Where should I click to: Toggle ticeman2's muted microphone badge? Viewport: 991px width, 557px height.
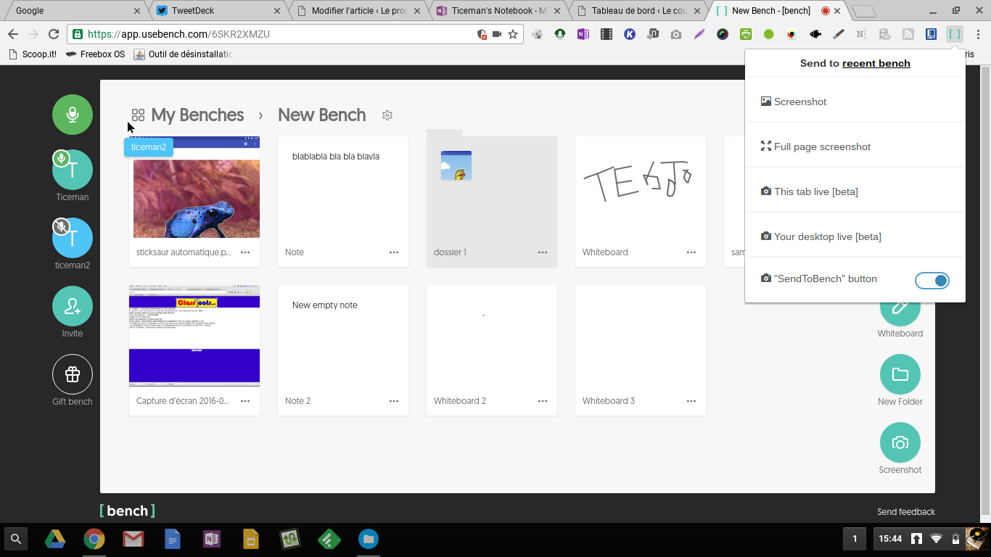click(62, 226)
